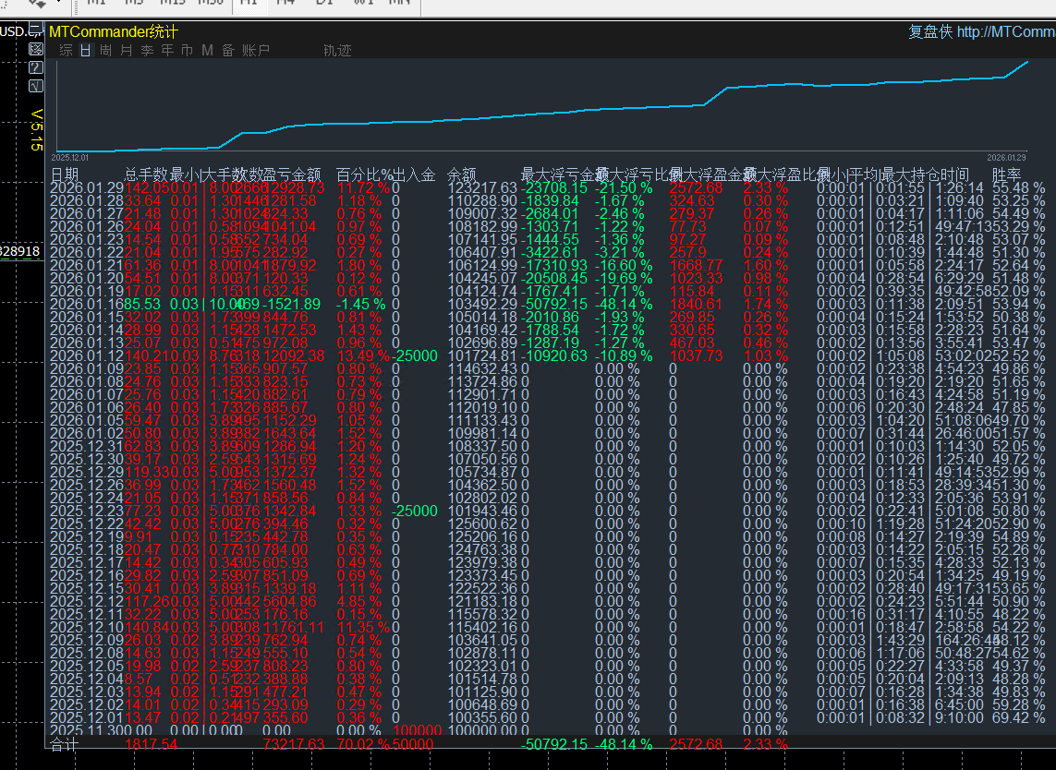
Task: Select the 日 daily statistics tab
Action: point(86,51)
